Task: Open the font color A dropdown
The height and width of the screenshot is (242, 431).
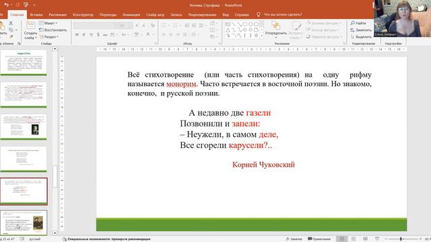Action: pyautogui.click(x=150, y=34)
